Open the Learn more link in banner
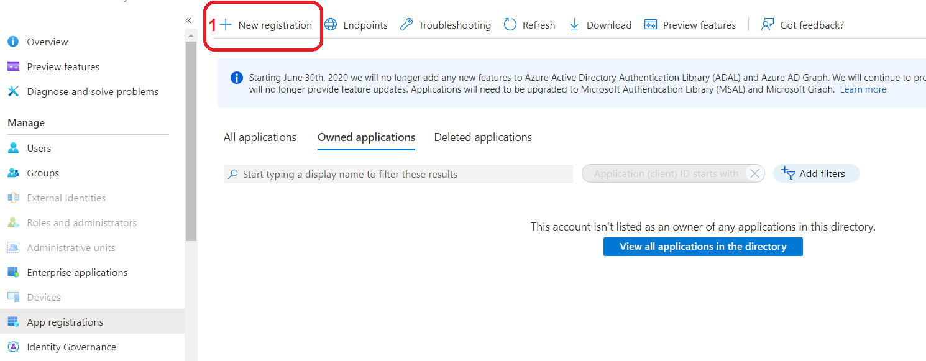 (x=863, y=89)
